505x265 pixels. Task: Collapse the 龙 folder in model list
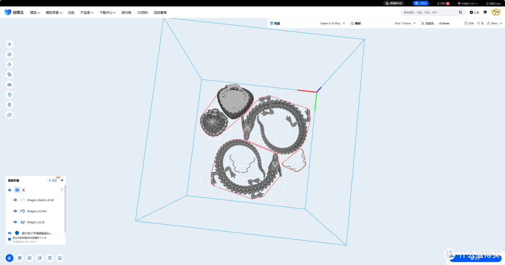click(62, 190)
